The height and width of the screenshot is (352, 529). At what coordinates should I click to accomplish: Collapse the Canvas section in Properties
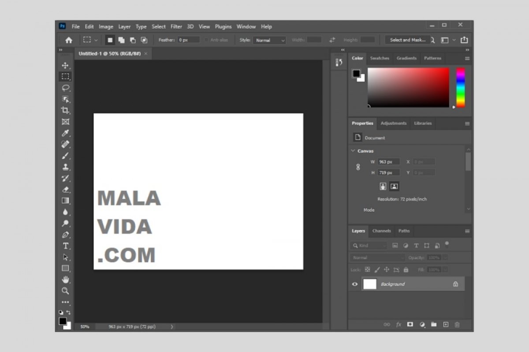click(353, 151)
